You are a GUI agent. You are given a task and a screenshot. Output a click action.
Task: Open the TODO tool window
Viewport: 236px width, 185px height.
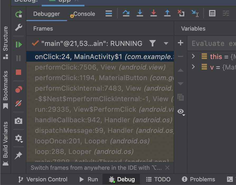(158, 179)
